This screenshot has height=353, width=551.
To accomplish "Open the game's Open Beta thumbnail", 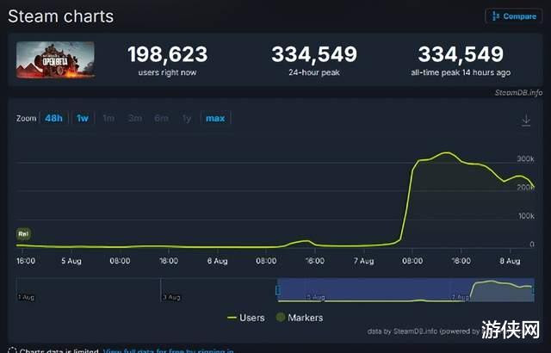I will (55, 59).
